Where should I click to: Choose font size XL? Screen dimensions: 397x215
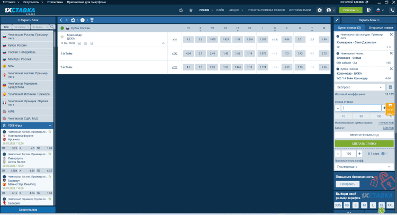coord(381,205)
